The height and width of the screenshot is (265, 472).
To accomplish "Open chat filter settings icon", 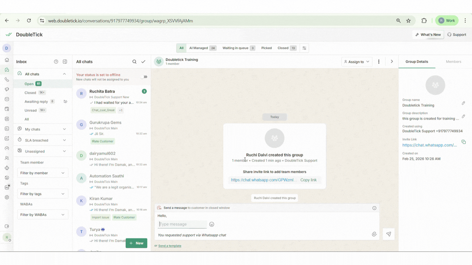I will coord(304,48).
